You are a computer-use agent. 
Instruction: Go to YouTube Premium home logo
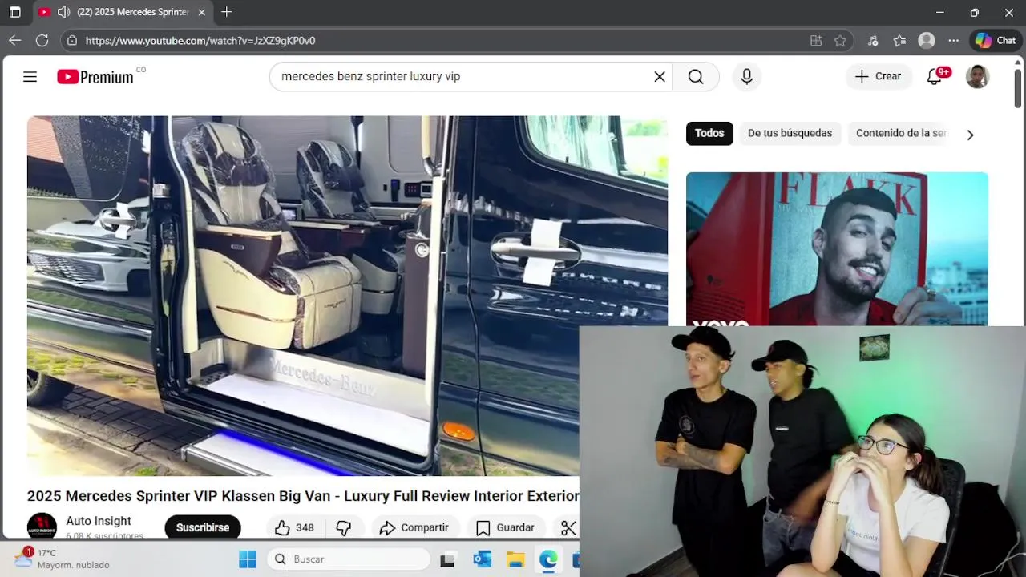[x=95, y=77]
